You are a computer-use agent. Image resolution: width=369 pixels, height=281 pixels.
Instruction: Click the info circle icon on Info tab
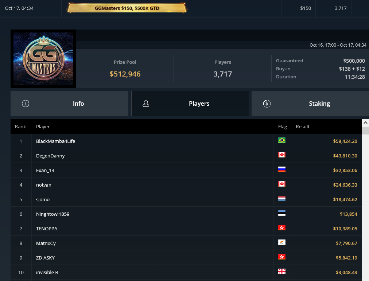pyautogui.click(x=26, y=104)
